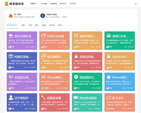
Task: Open the 柯基百宝箱 card title
Action: click(x=23, y=57)
